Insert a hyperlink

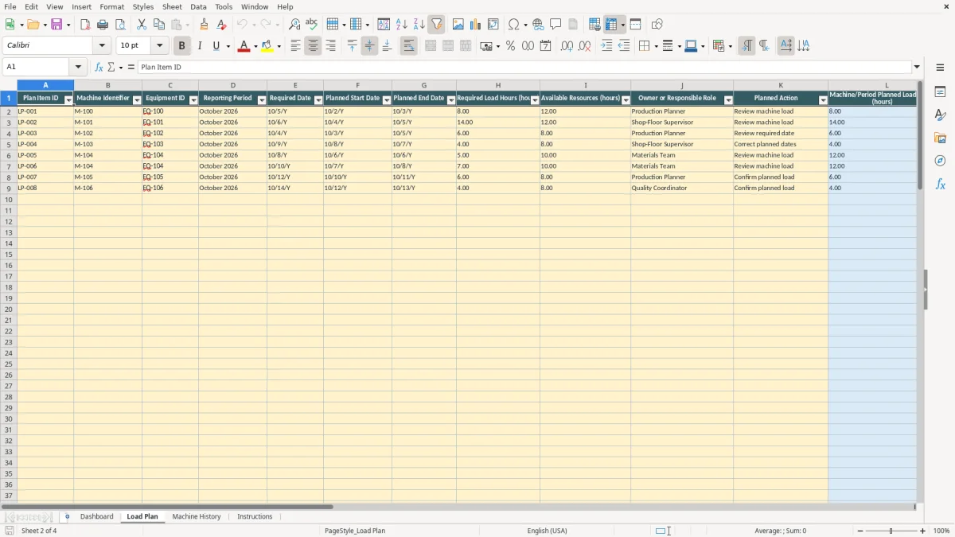point(538,24)
